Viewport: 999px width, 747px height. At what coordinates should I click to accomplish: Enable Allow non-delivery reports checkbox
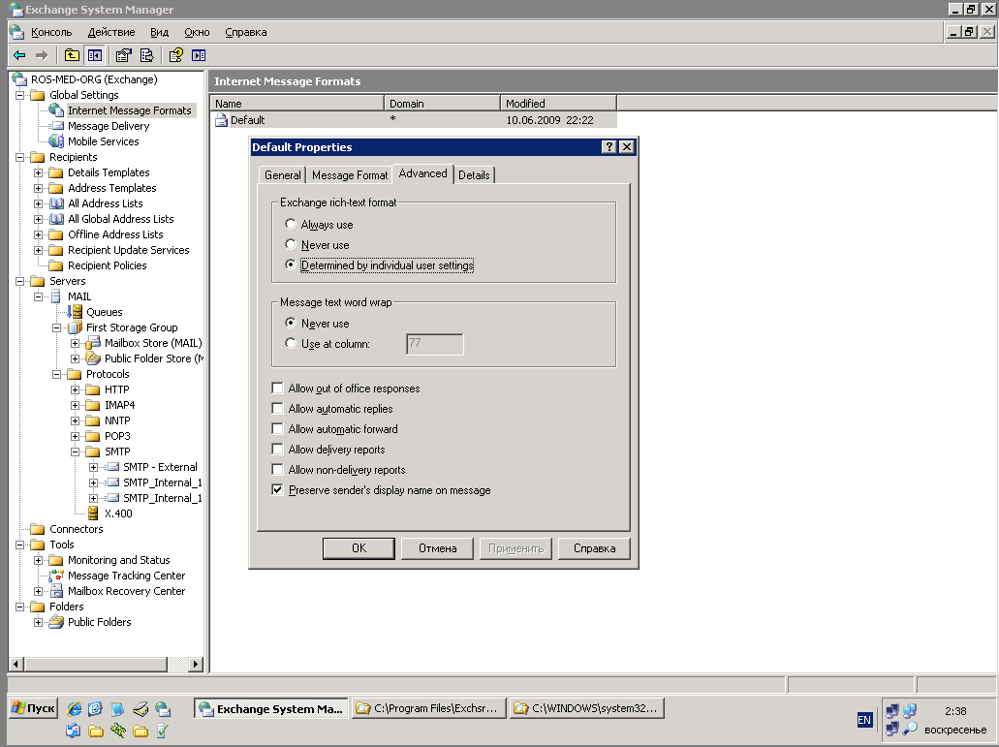[277, 469]
